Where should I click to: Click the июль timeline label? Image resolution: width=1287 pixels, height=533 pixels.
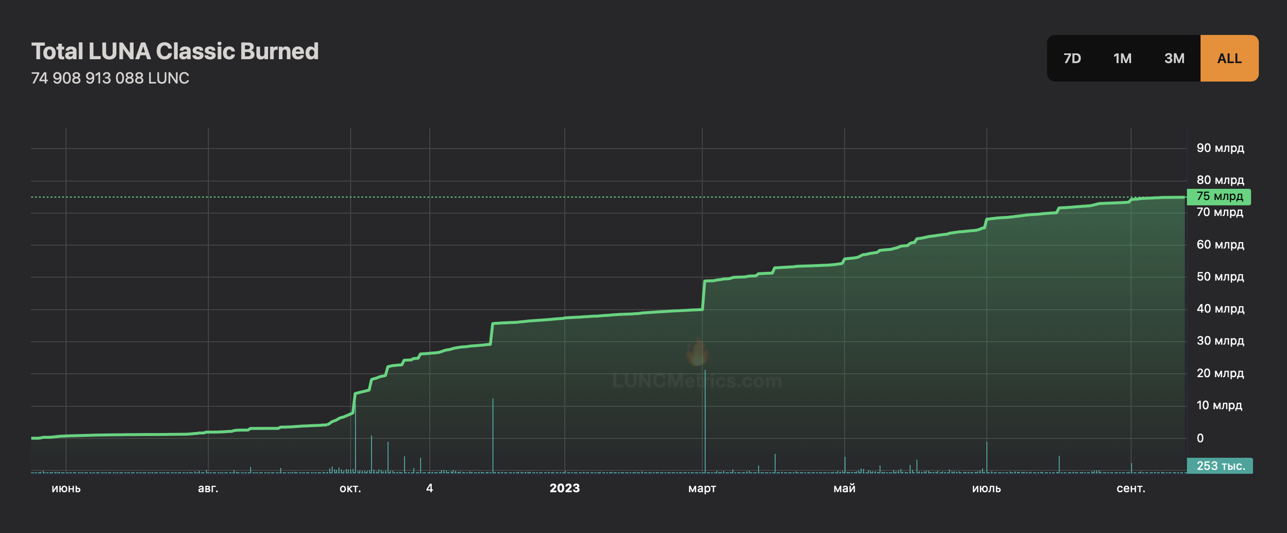point(986,488)
